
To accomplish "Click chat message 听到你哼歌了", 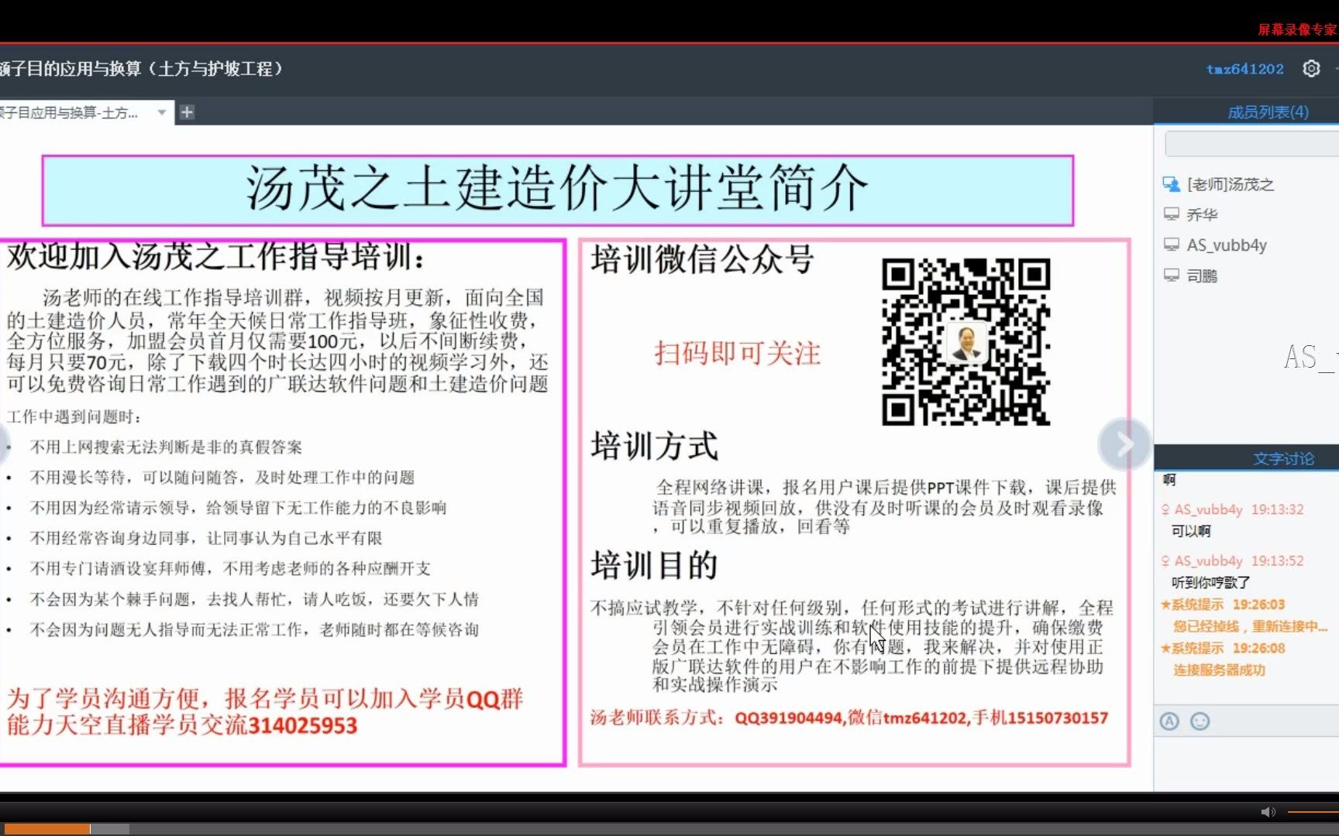I will [x=1210, y=582].
